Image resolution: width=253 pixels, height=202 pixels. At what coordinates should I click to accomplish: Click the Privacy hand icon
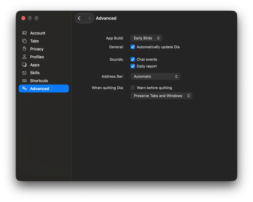coord(24,49)
